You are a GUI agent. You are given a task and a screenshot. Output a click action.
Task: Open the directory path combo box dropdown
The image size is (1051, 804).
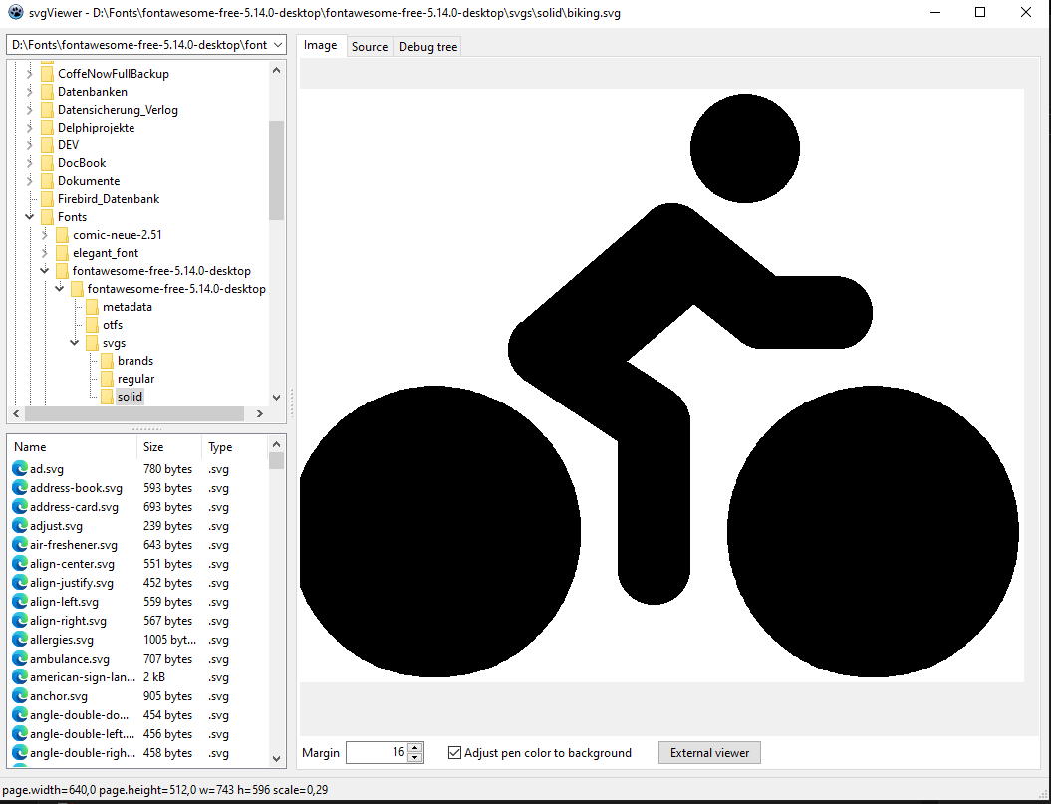pyautogui.click(x=278, y=44)
